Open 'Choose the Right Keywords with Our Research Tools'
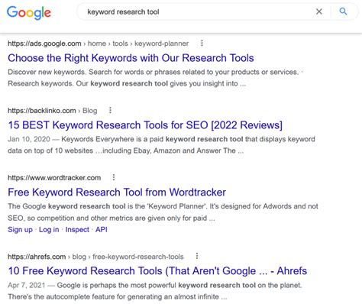 pyautogui.click(x=131, y=58)
